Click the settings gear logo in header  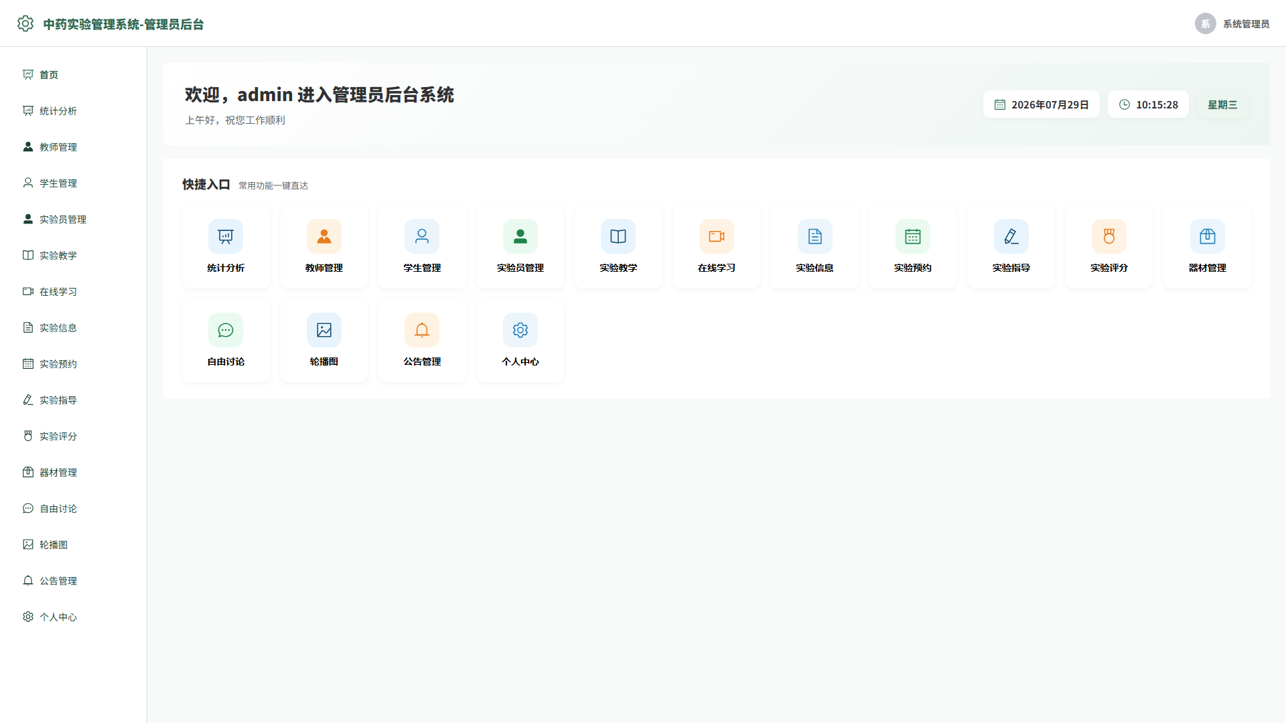[x=25, y=23]
